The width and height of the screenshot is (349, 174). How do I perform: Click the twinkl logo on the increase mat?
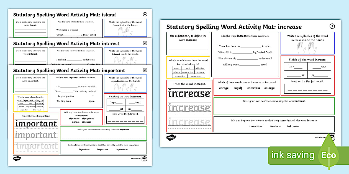171,137
